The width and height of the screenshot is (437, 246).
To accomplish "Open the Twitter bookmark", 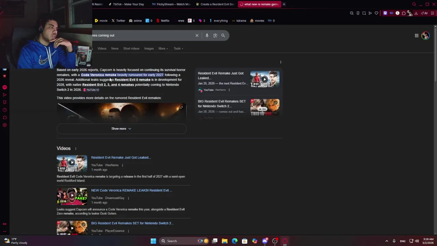I will point(118,21).
